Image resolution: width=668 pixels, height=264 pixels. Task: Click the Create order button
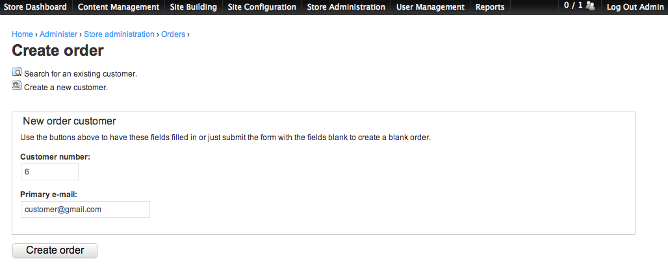click(55, 250)
